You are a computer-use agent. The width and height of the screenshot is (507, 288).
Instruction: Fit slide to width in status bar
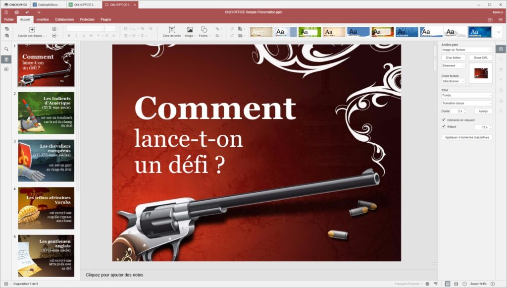click(456, 284)
